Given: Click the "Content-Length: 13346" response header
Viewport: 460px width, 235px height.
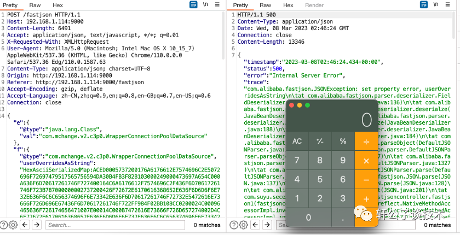Looking at the screenshot, I should tap(271, 42).
